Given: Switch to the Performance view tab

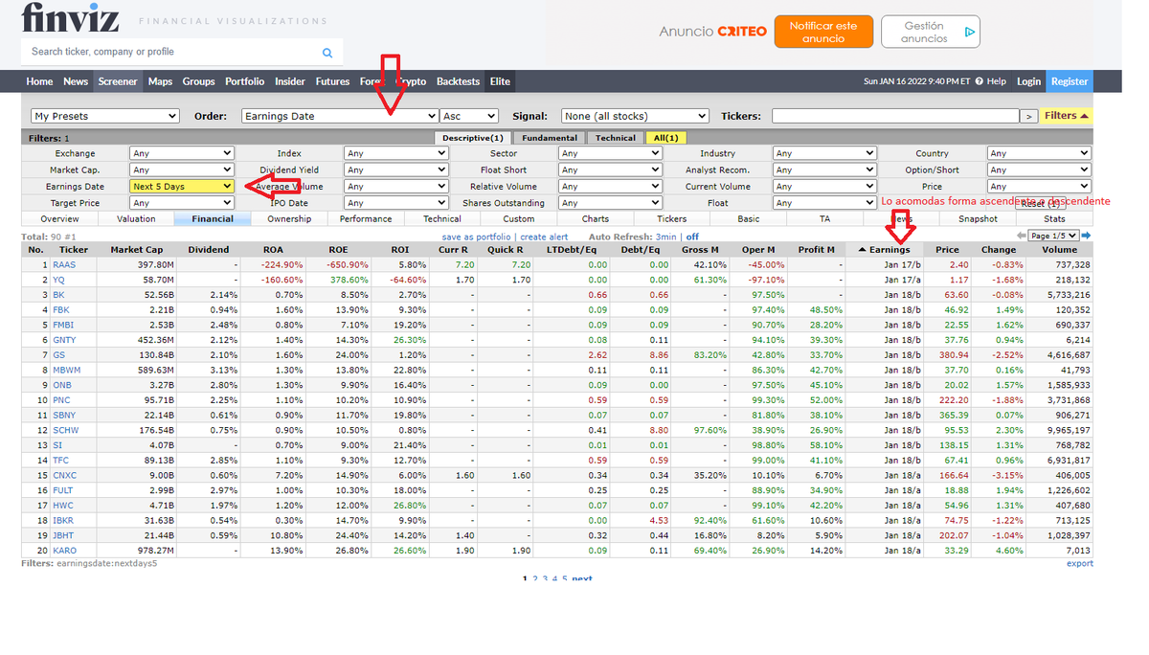Looking at the screenshot, I should [x=366, y=219].
